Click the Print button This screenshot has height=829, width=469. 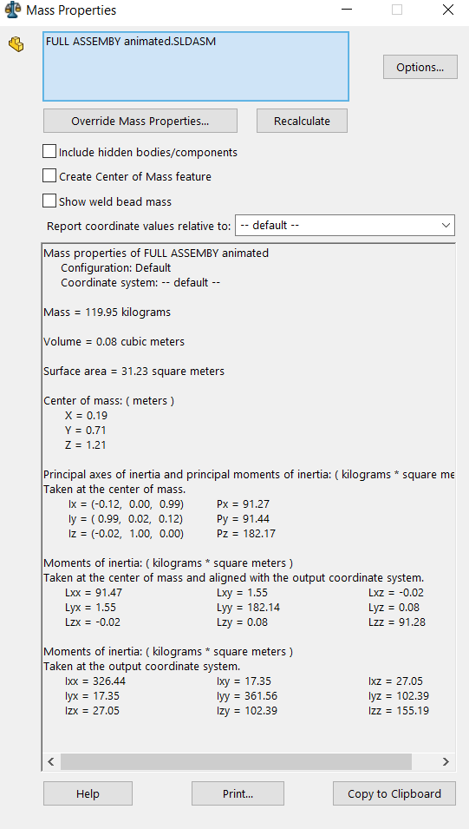(x=238, y=793)
